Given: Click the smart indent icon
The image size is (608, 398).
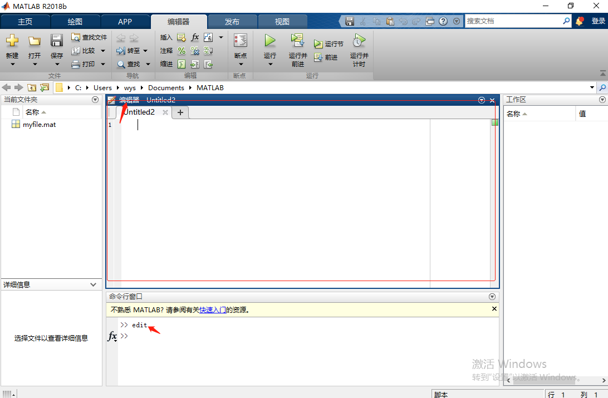Looking at the screenshot, I should 182,65.
